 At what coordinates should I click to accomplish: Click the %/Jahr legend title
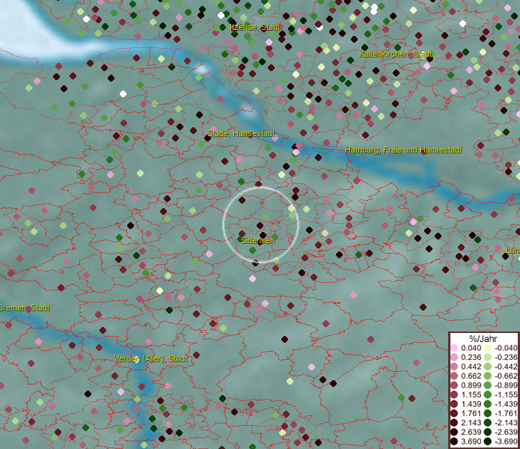pyautogui.click(x=483, y=338)
